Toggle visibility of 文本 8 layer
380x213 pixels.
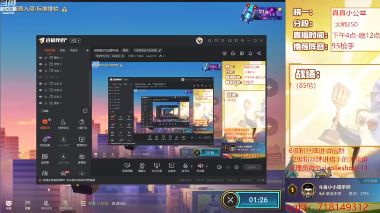pyautogui.click(x=40, y=90)
